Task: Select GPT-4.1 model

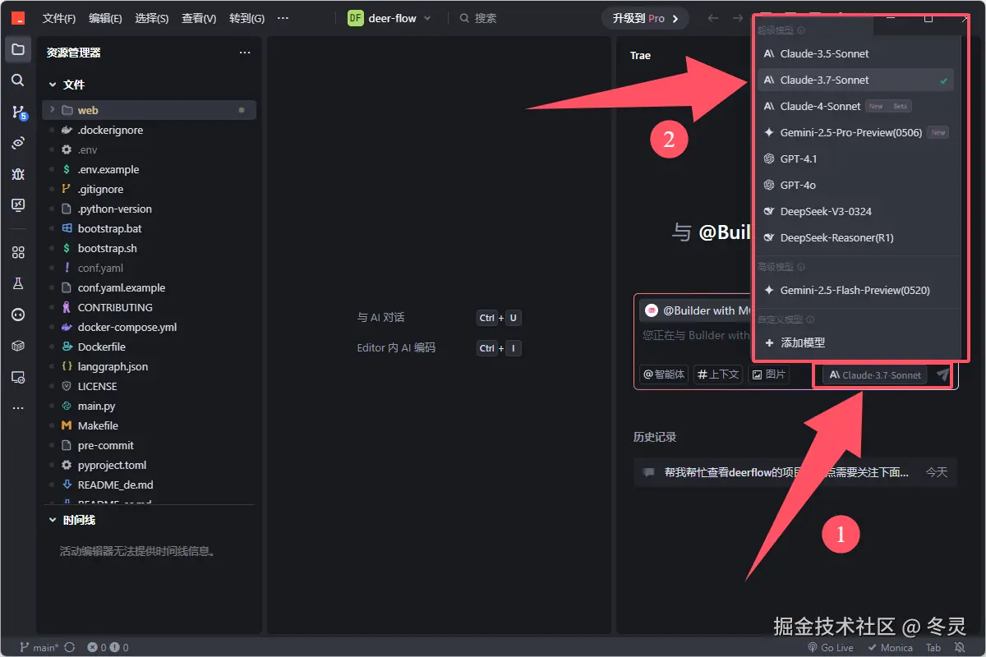Action: 855,159
